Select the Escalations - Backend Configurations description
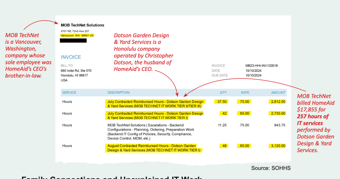340x179 pixels. pyautogui.click(x=151, y=132)
